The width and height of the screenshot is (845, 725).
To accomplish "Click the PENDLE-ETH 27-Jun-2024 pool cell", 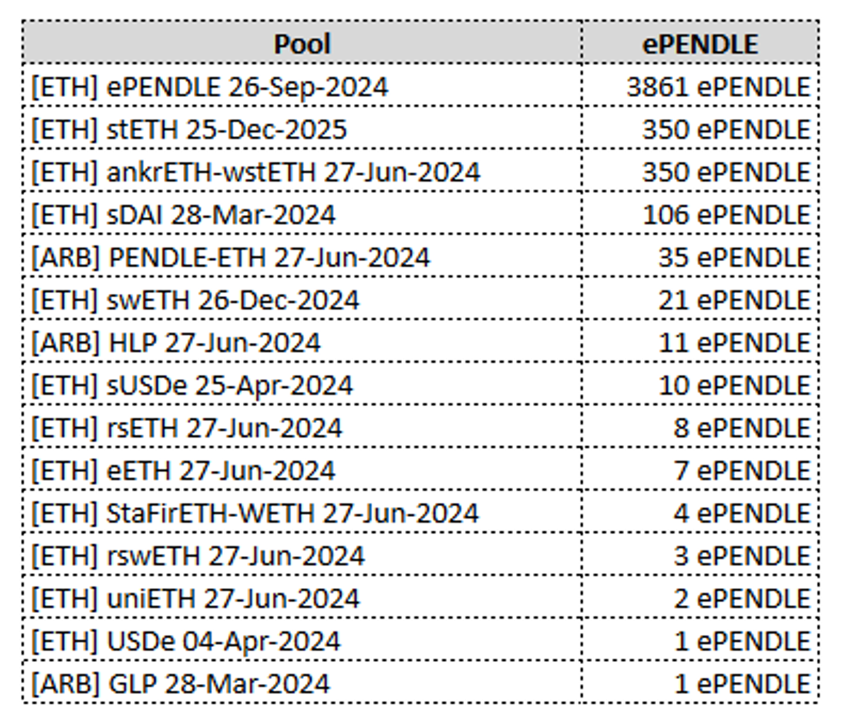I will point(231,258).
